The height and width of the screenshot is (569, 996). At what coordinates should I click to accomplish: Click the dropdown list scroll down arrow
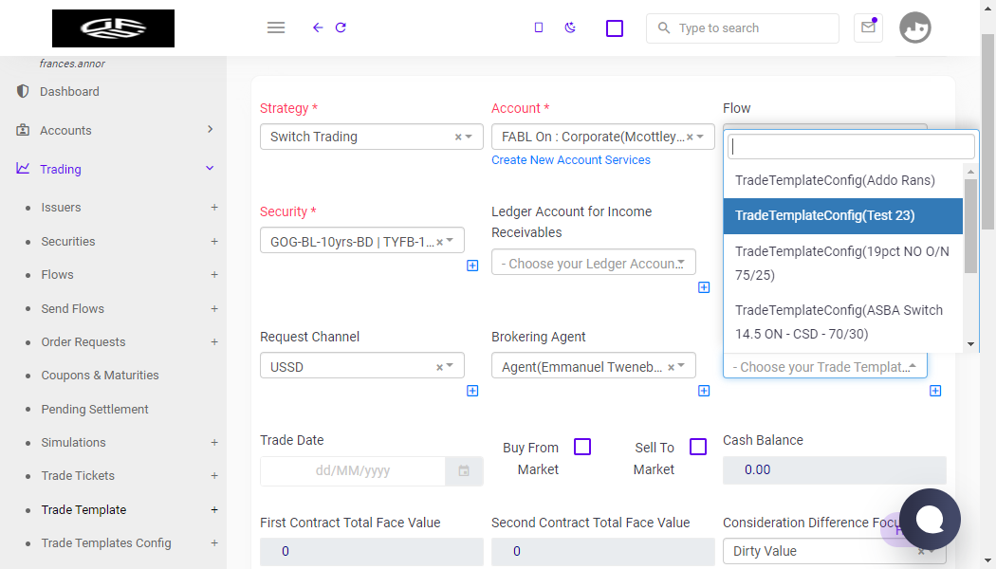click(970, 344)
